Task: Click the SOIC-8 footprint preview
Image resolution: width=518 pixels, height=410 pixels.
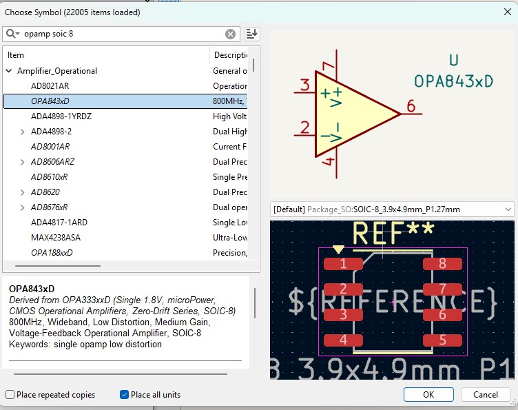Action: click(x=392, y=300)
